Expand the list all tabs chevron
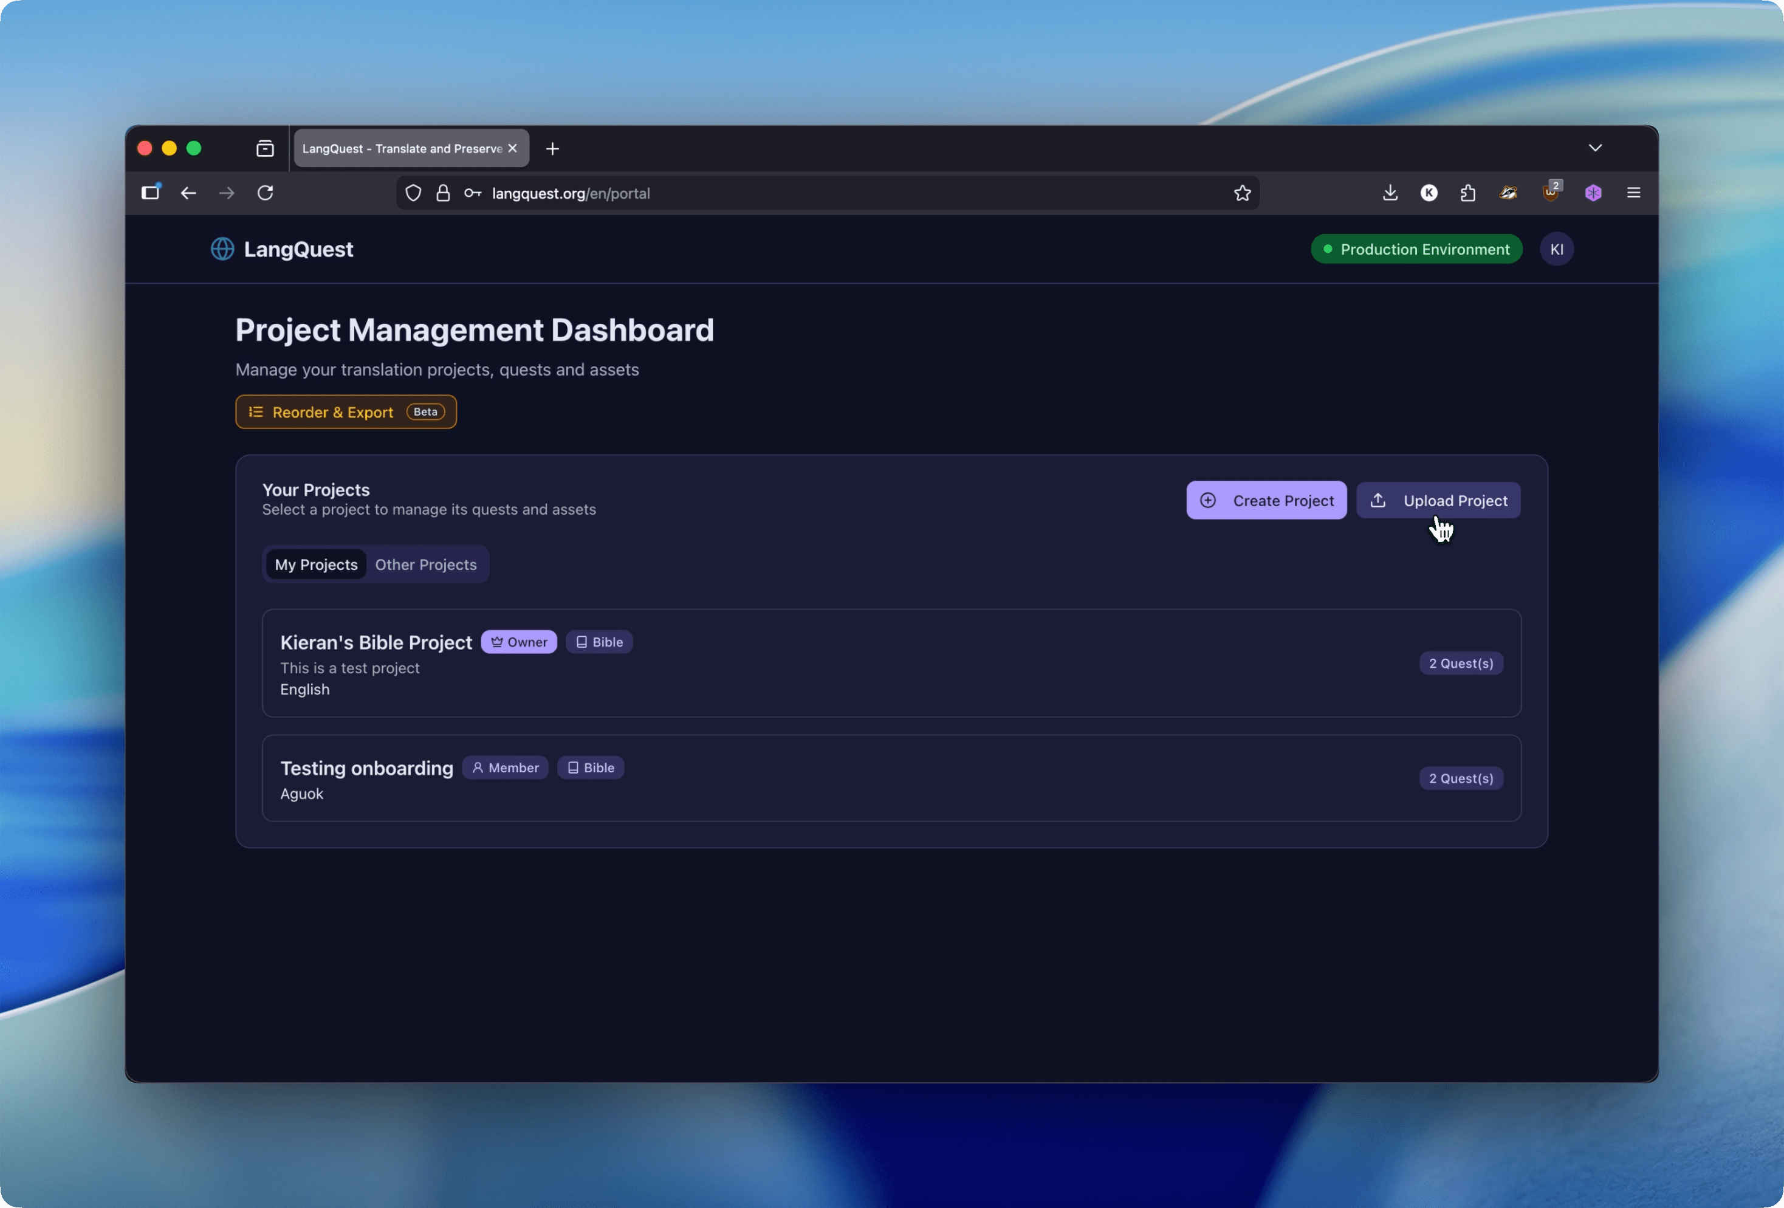 coord(1594,148)
